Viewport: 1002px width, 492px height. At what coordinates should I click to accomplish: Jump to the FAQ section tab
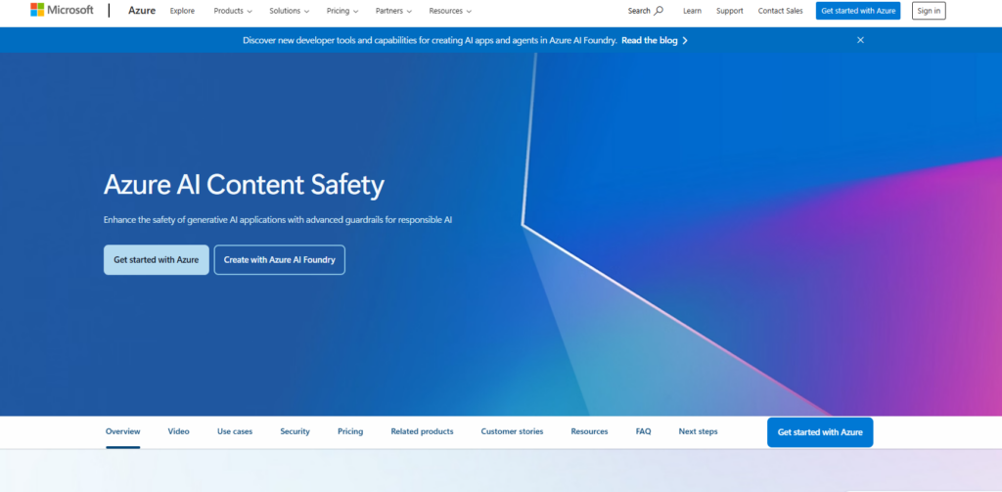click(643, 431)
